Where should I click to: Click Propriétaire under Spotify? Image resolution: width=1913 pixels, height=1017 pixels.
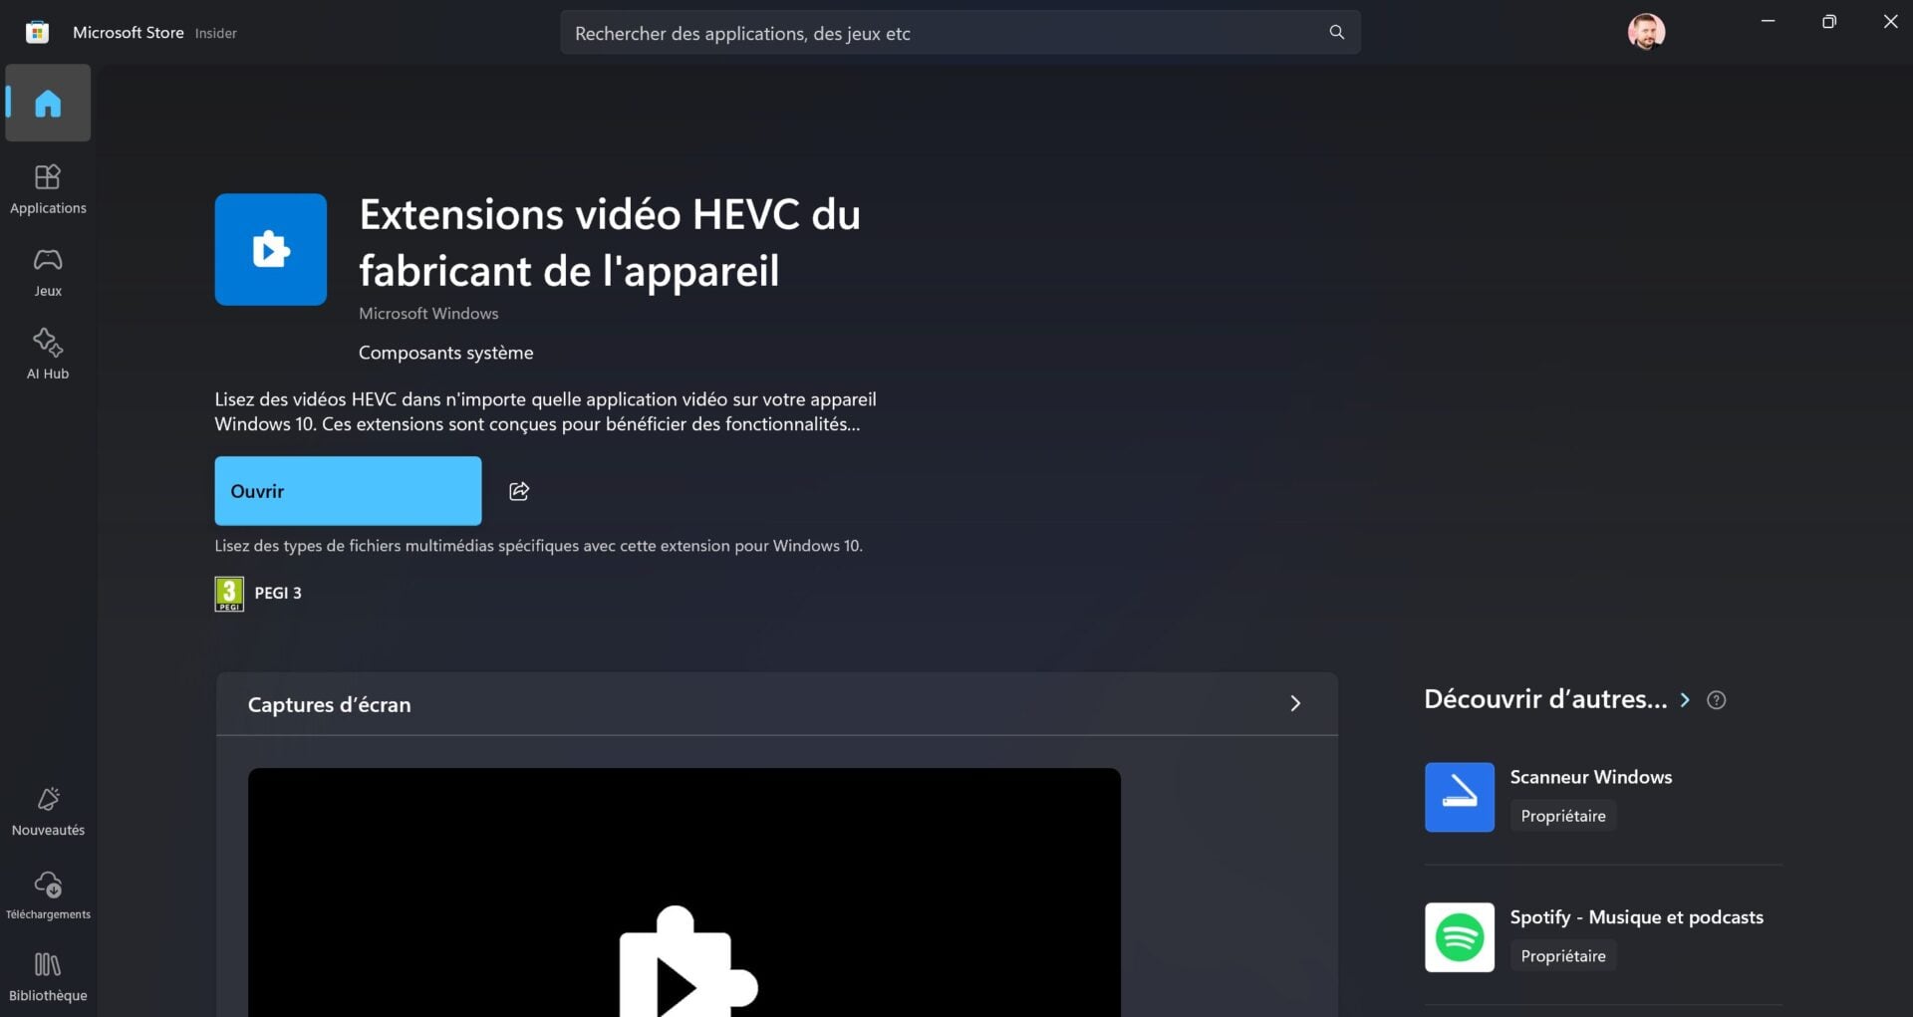pyautogui.click(x=1563, y=956)
